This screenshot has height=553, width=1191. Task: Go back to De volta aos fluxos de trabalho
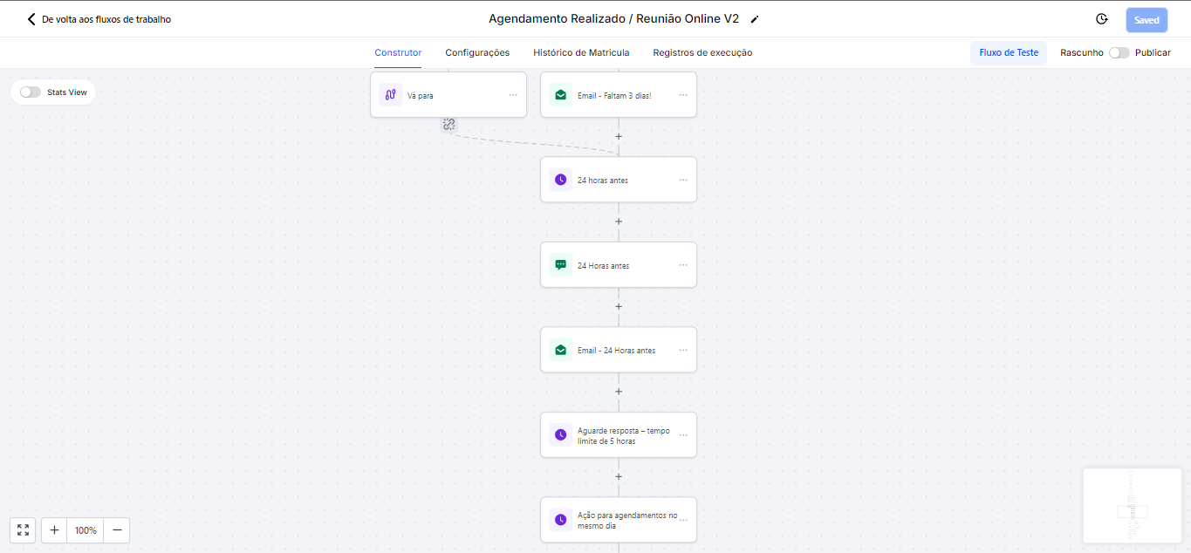(x=99, y=19)
